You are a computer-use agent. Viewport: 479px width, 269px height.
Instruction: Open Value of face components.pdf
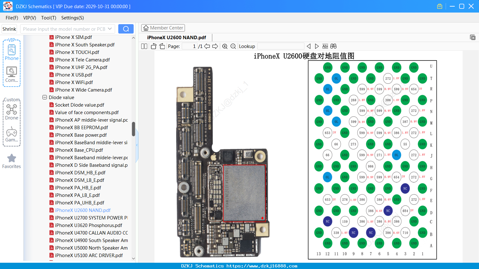coord(87,113)
